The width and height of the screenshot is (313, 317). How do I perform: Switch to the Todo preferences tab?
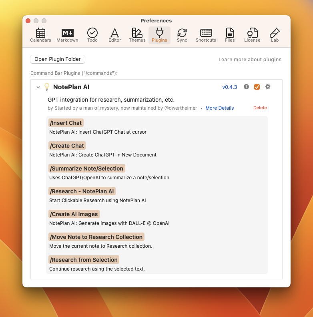coord(92,35)
